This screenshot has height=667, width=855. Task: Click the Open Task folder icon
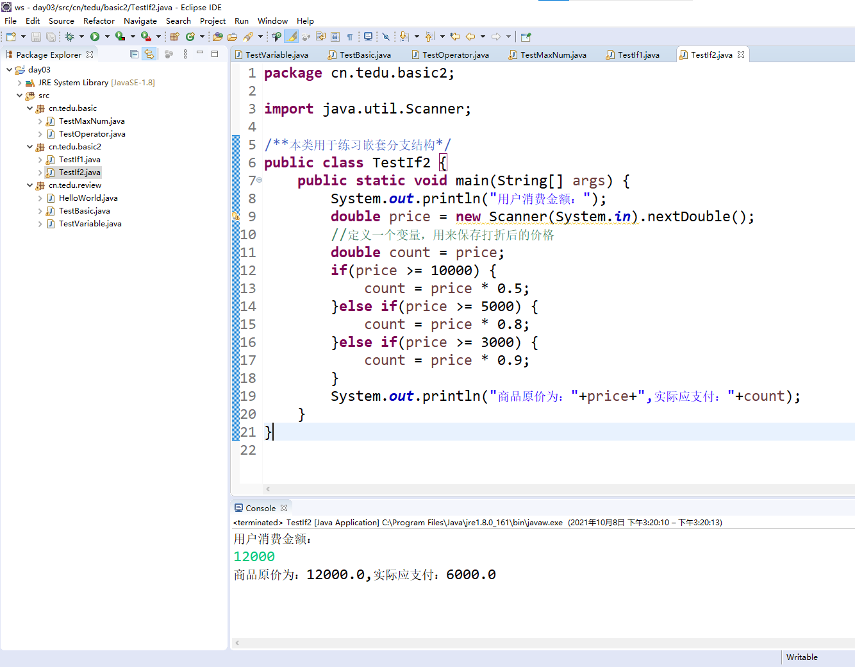click(x=232, y=37)
